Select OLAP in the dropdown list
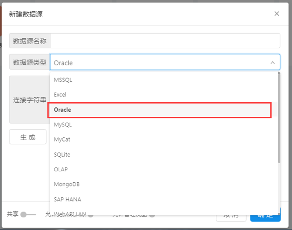Screen dimensions: 292x230 (164, 169)
